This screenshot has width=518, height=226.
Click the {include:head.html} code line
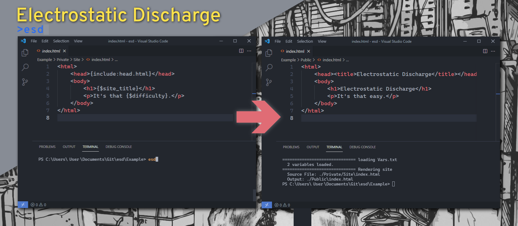pos(122,74)
